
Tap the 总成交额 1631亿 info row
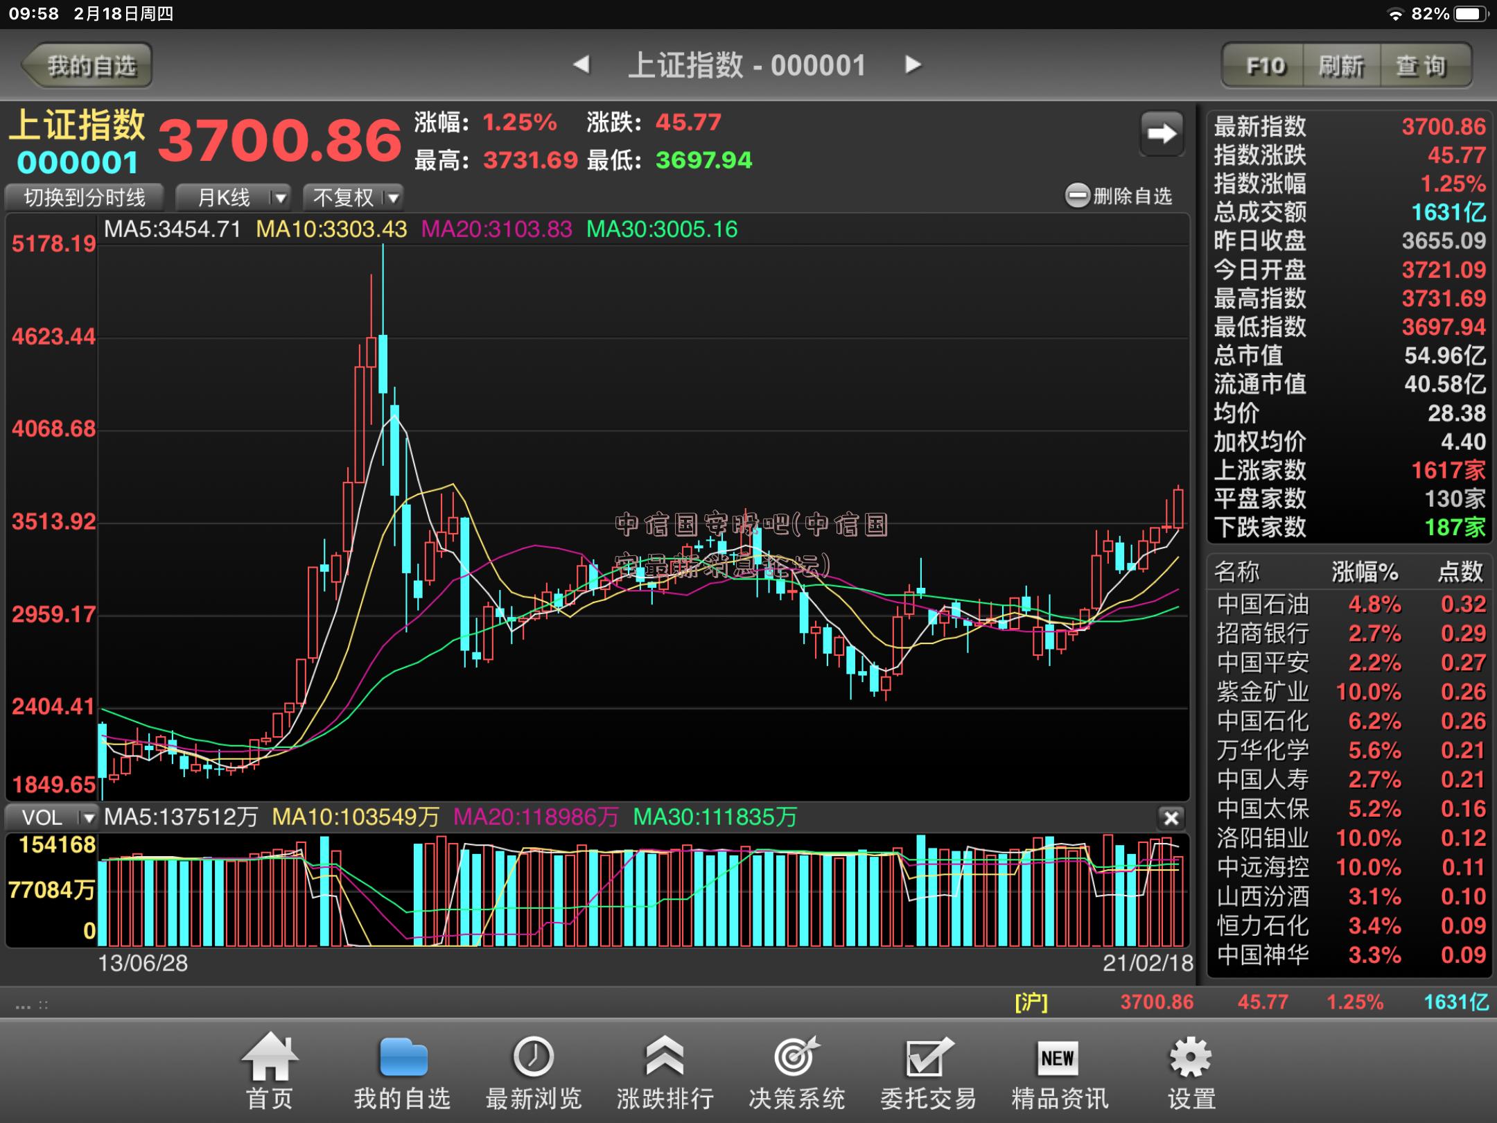1350,212
